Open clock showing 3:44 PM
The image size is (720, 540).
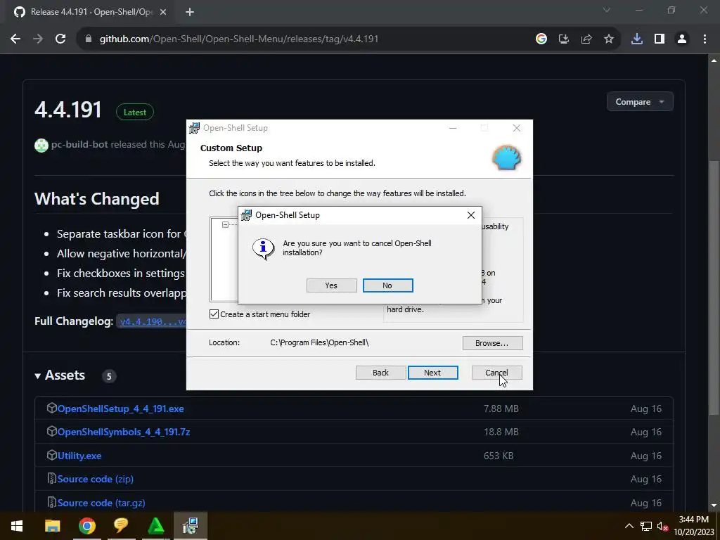694,526
